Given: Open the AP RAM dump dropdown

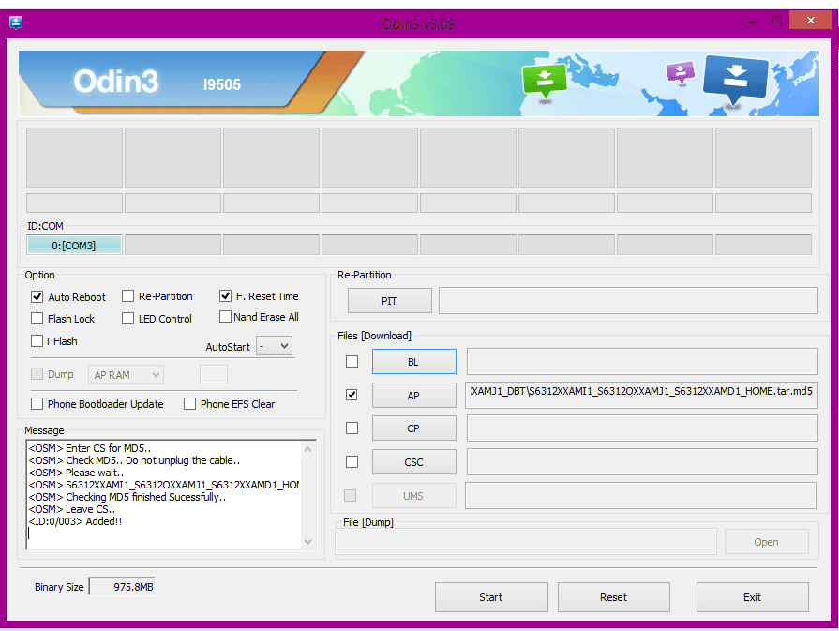Looking at the screenshot, I should tap(126, 375).
